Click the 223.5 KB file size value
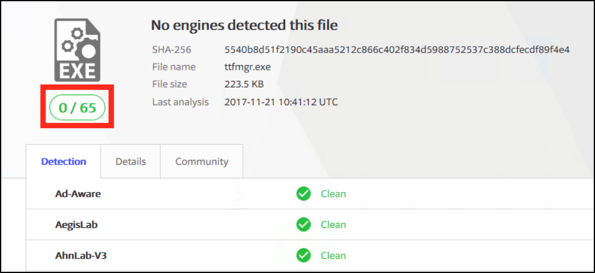Screen dimensions: 595x273 click(244, 84)
